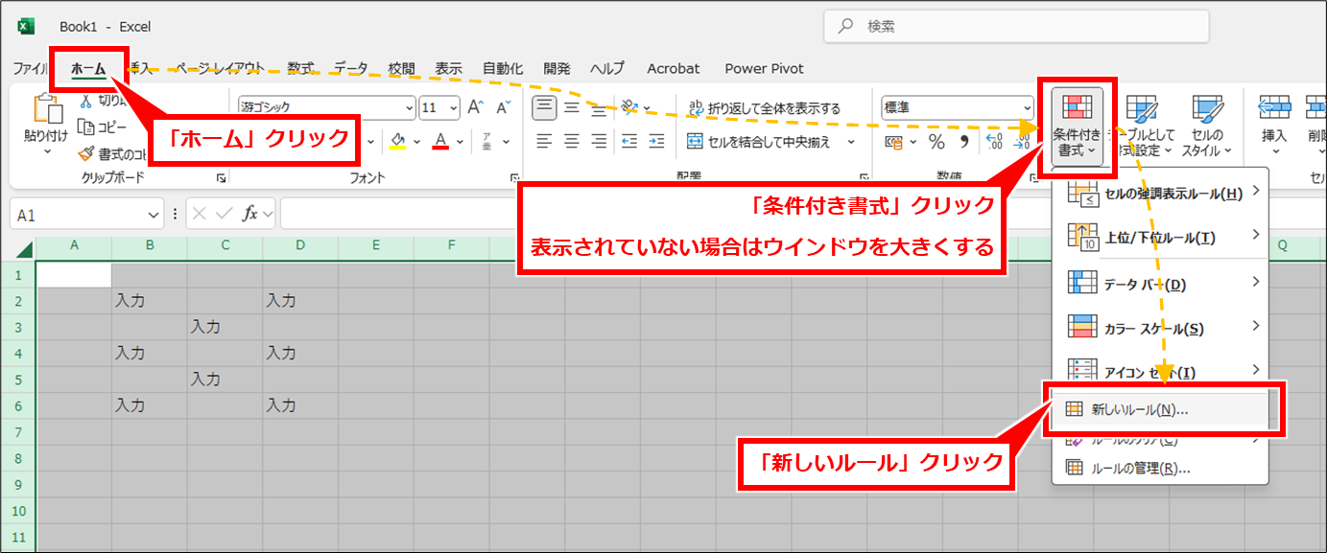This screenshot has width=1327, height=553.
Task: Toggle wrap text (折り返して全体を表示する)
Action: tap(763, 108)
